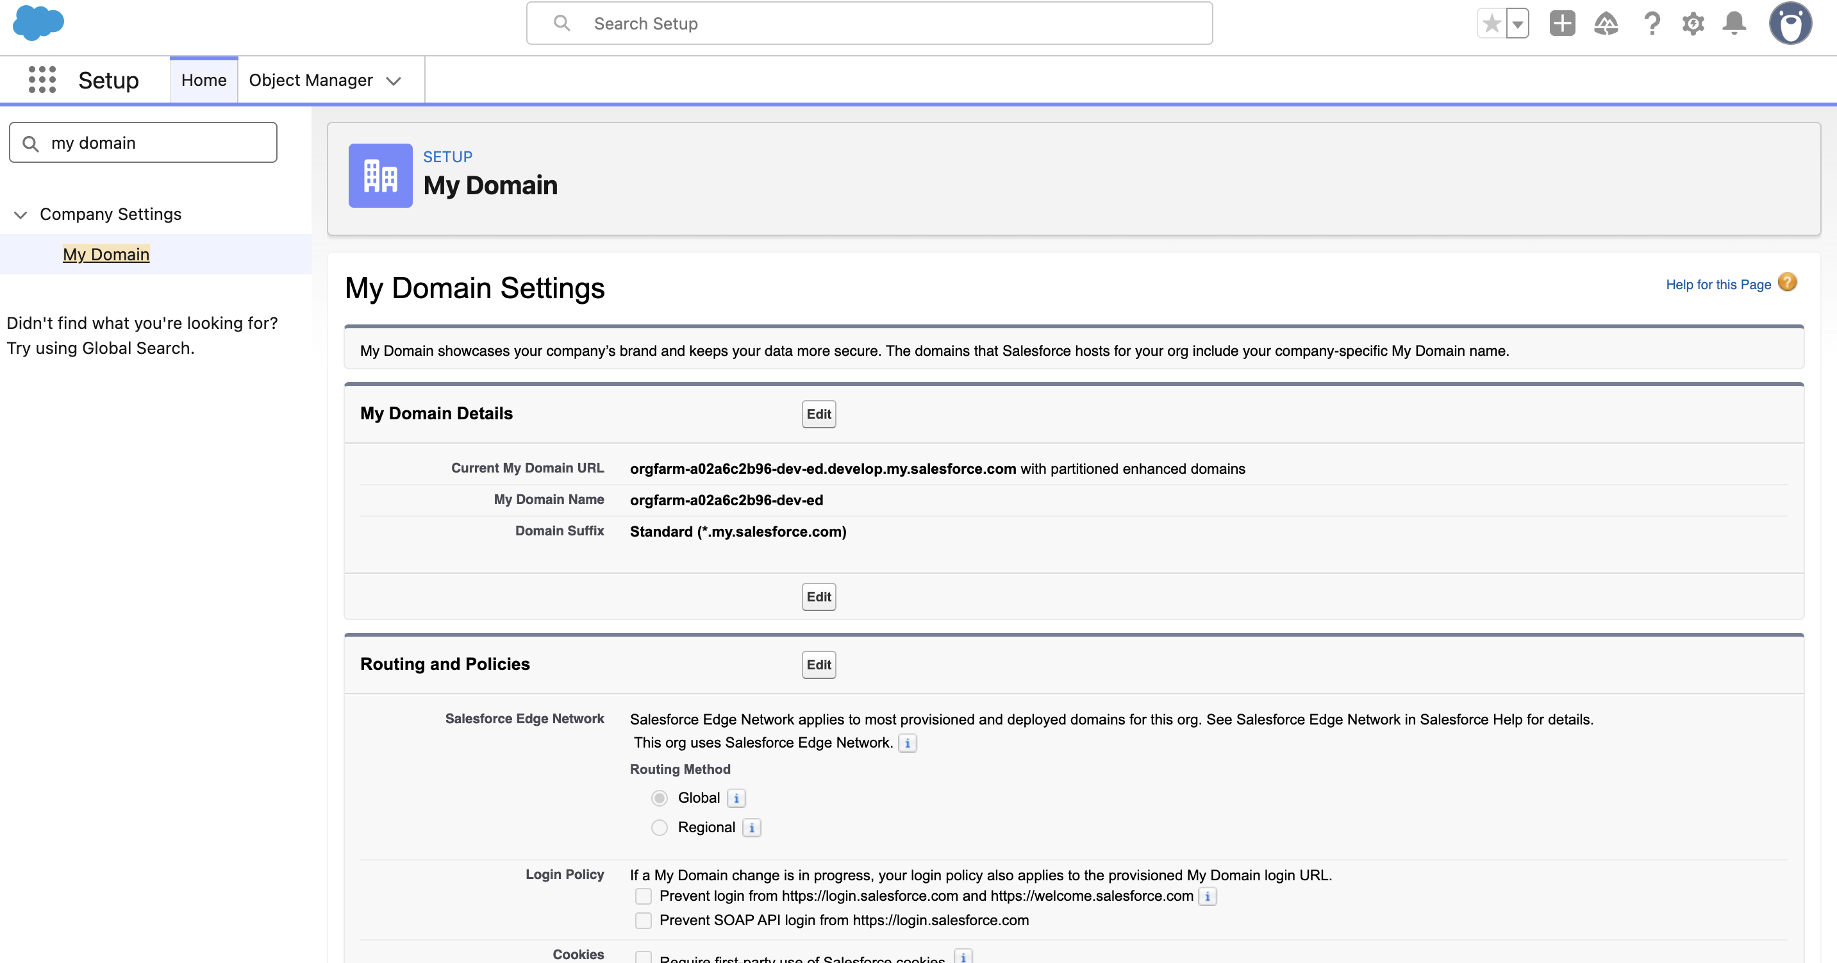Image resolution: width=1837 pixels, height=963 pixels.
Task: Open the setup gear menu
Action: point(1693,24)
